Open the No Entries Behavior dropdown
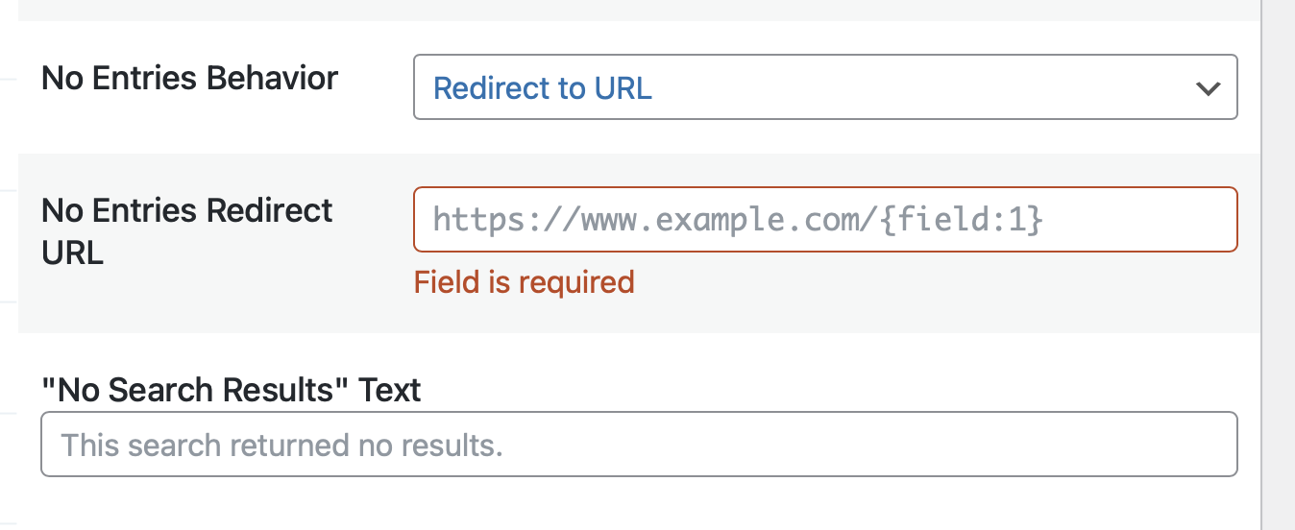 824,87
